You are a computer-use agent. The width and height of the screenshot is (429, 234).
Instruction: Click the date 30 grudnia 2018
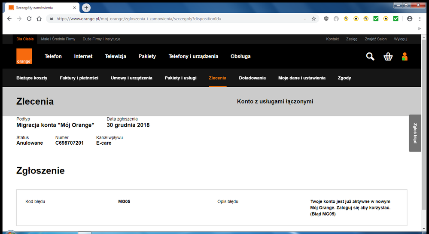[128, 125]
